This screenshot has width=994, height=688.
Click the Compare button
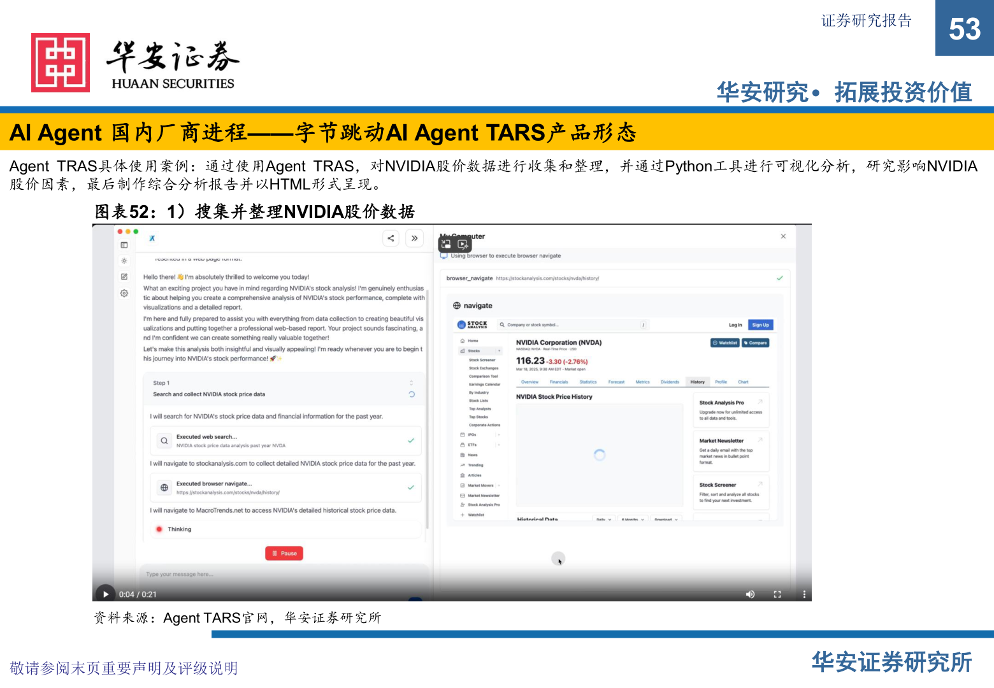(756, 343)
